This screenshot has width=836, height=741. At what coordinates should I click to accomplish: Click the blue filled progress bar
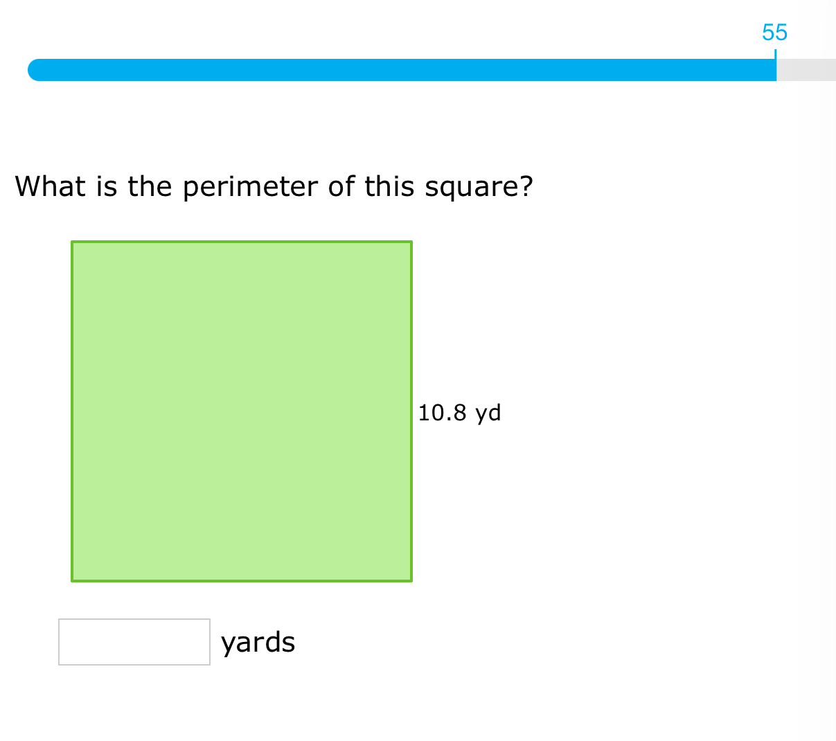(x=402, y=70)
